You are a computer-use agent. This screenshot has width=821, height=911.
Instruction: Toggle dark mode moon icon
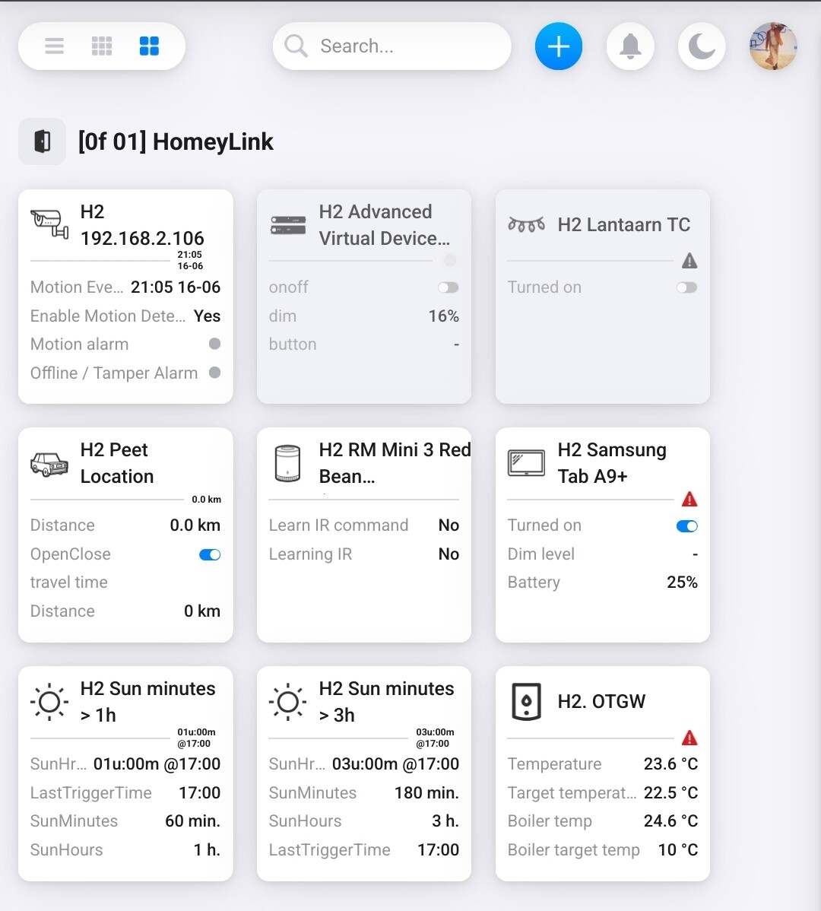[702, 46]
